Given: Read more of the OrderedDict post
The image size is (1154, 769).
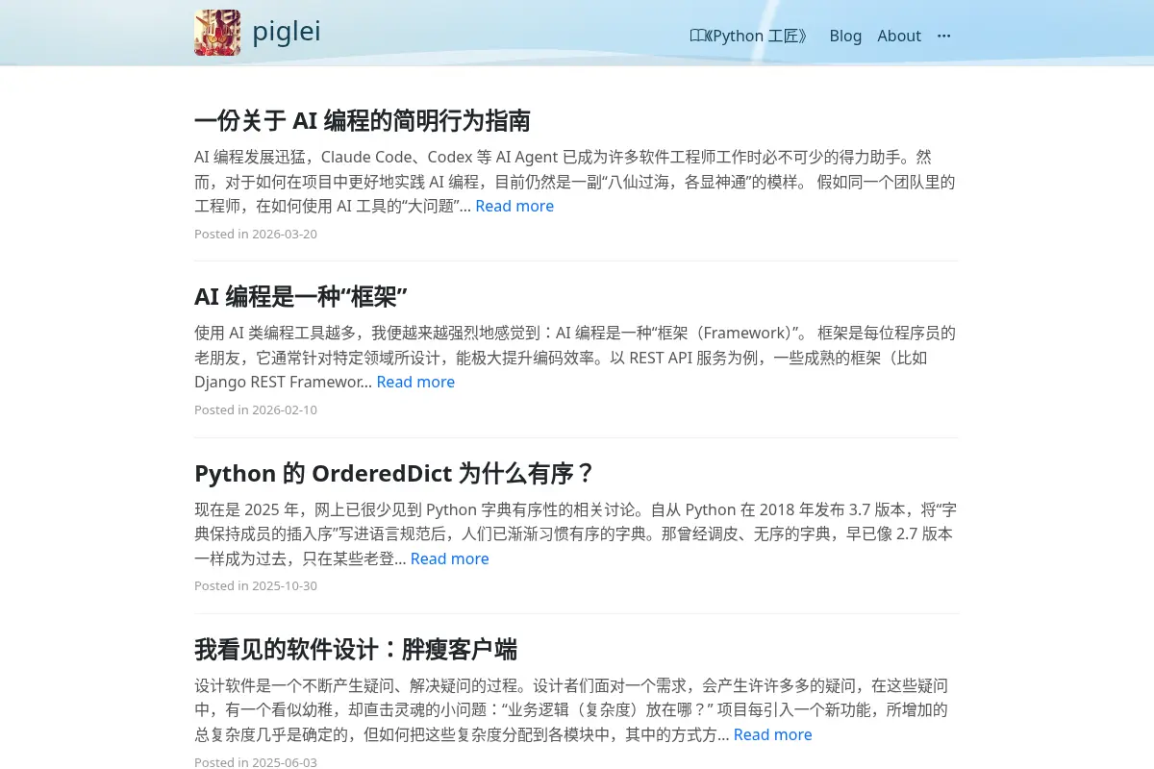Looking at the screenshot, I should tap(450, 558).
